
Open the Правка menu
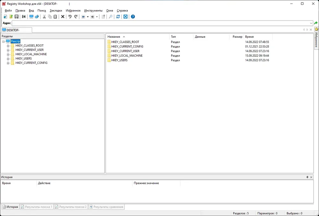[20, 11]
